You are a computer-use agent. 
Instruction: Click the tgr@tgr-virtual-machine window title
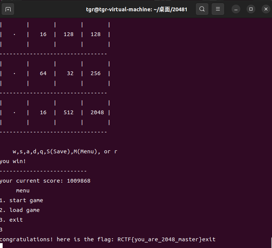(136, 9)
